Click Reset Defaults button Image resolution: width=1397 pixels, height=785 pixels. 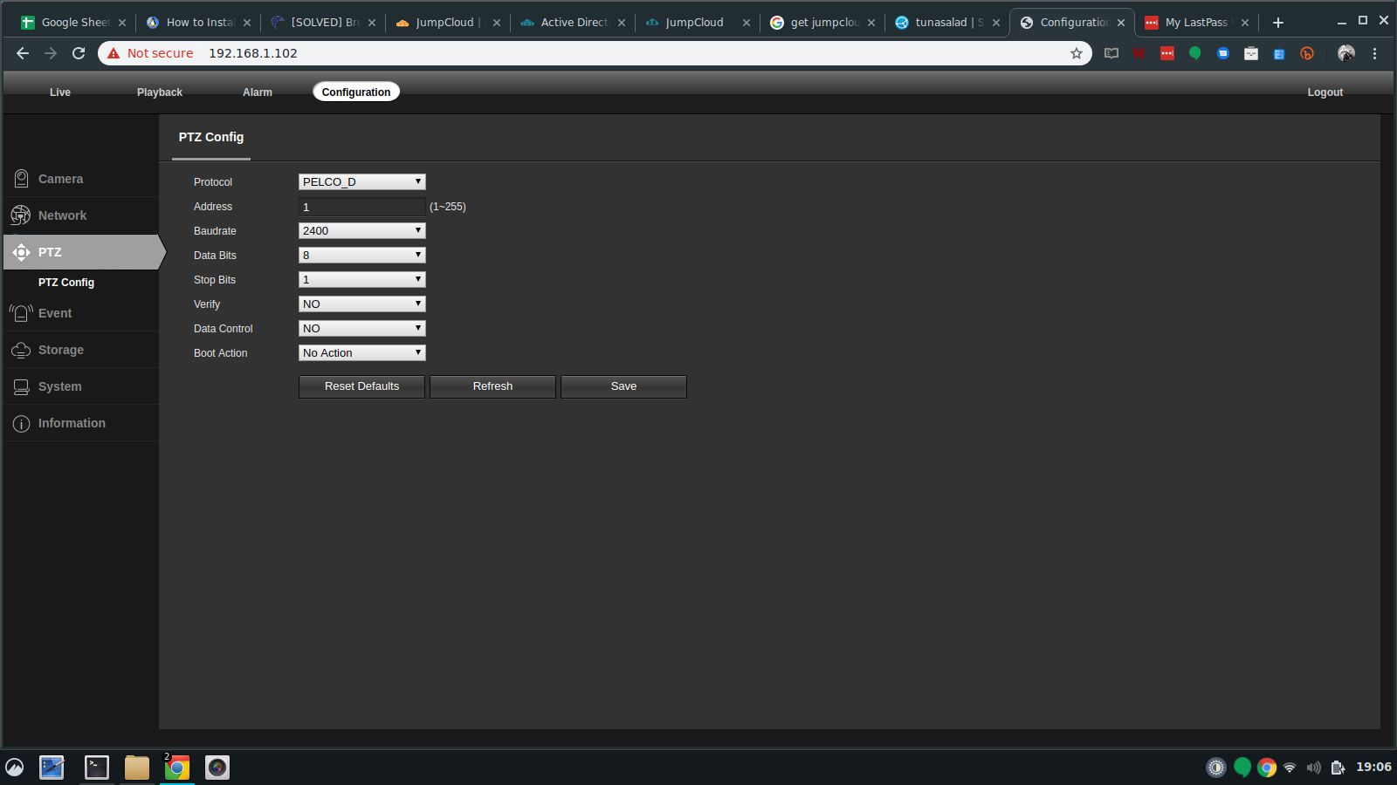pos(361,386)
